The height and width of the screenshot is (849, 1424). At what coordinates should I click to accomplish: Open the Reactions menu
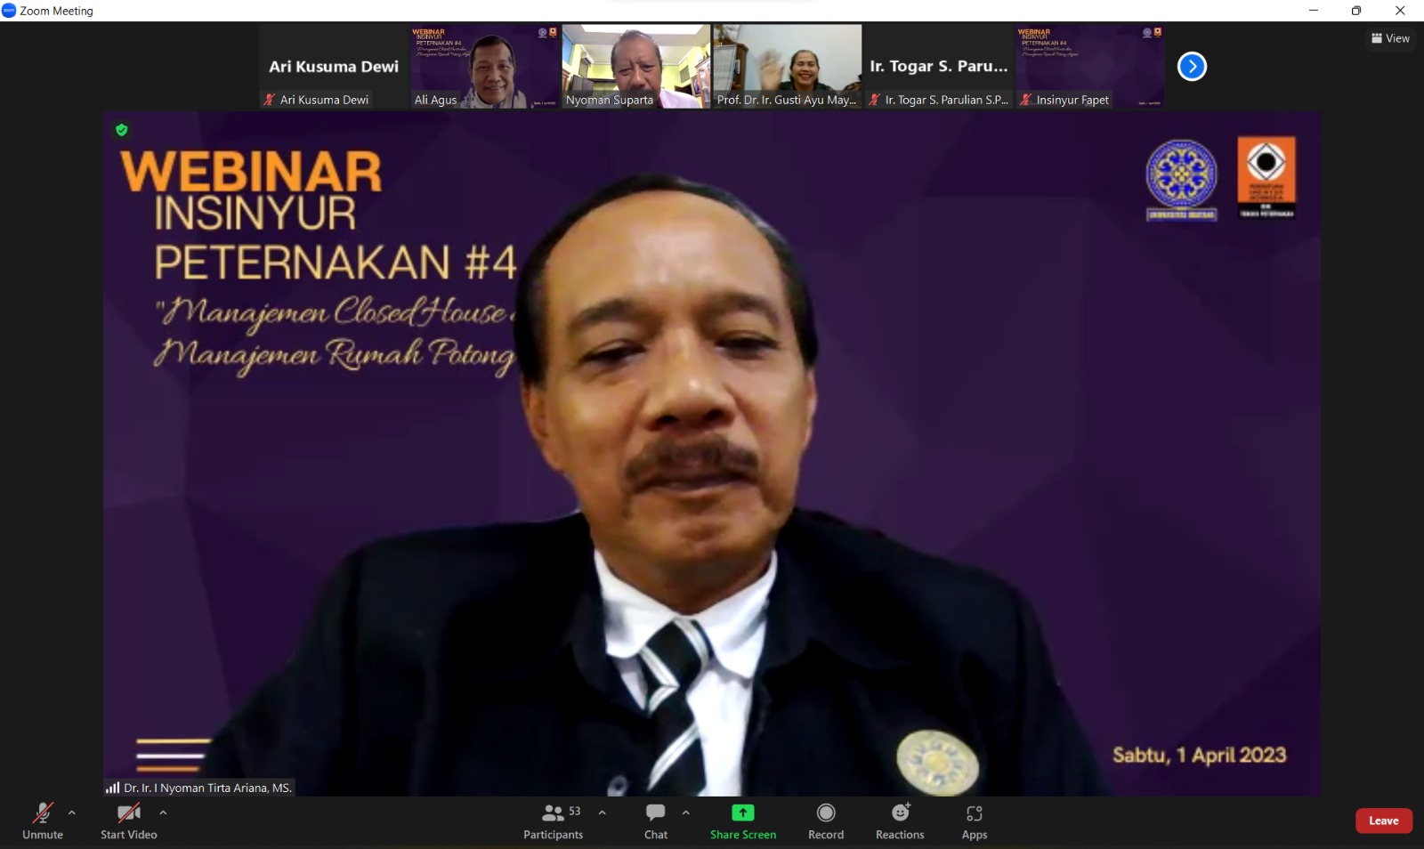pos(900,821)
